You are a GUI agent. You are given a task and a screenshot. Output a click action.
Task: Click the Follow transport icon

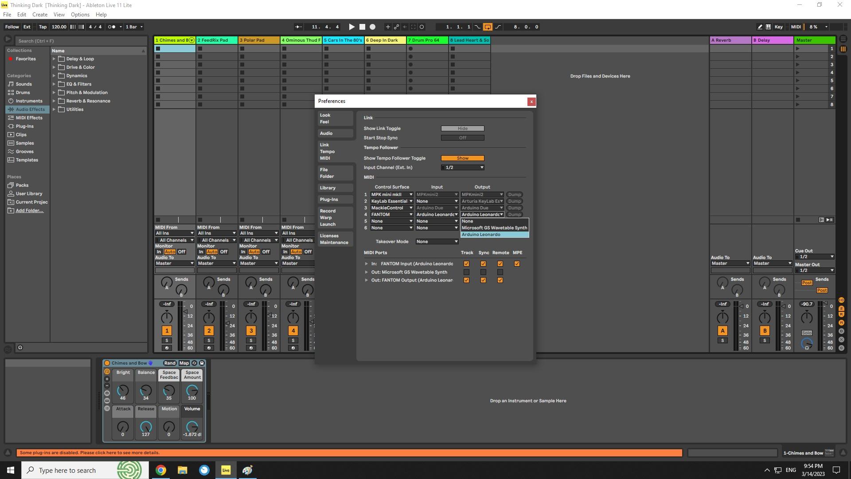tap(12, 26)
